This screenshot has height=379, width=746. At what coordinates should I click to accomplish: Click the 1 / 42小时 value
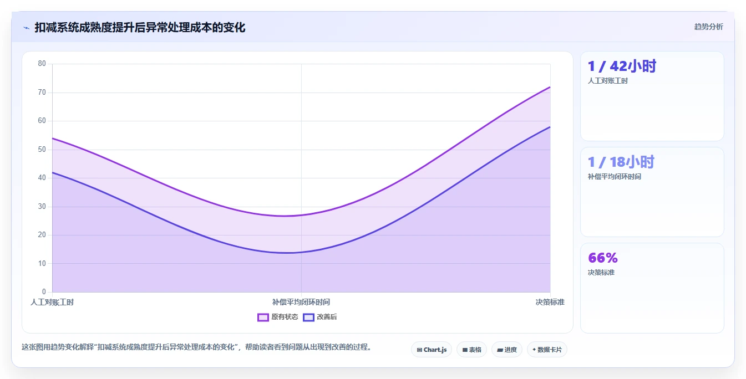(622, 66)
